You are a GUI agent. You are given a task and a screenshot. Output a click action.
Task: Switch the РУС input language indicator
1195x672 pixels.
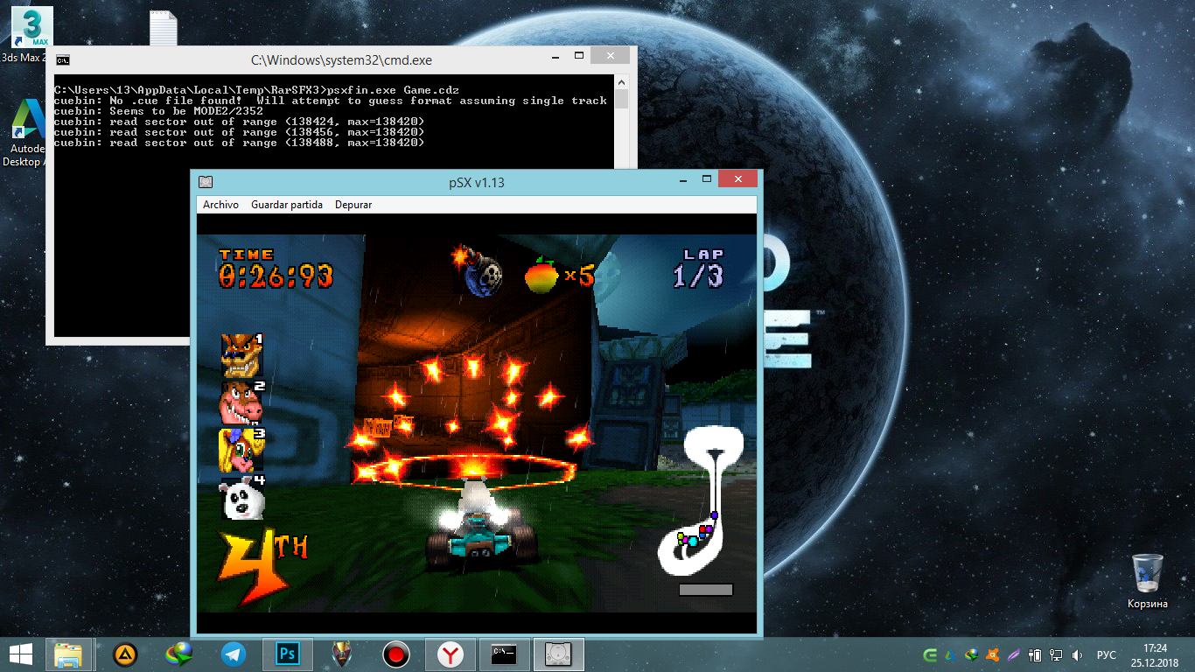point(1107,654)
